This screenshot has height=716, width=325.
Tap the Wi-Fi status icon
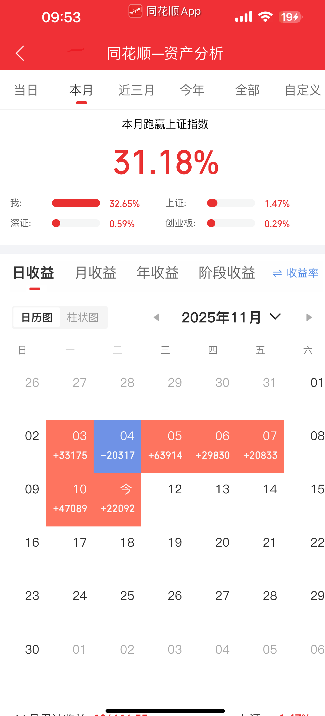pos(265,17)
